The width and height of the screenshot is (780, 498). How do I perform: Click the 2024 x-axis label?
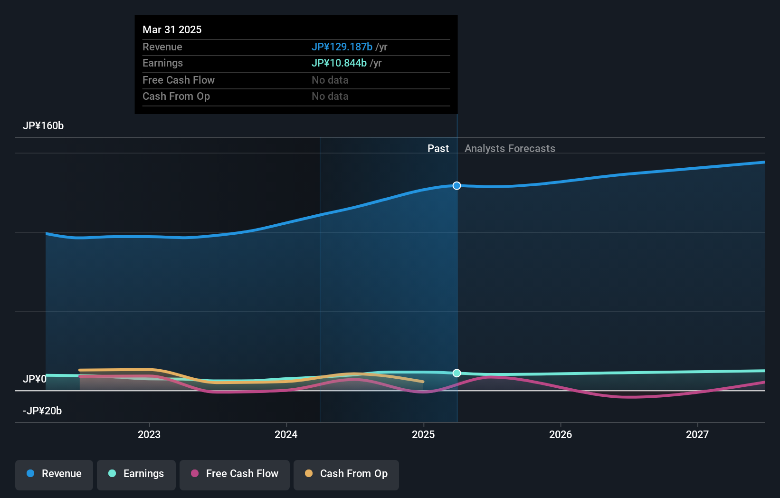286,434
